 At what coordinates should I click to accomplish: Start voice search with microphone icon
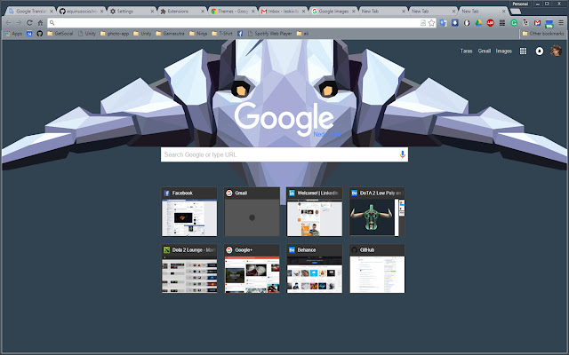click(402, 154)
